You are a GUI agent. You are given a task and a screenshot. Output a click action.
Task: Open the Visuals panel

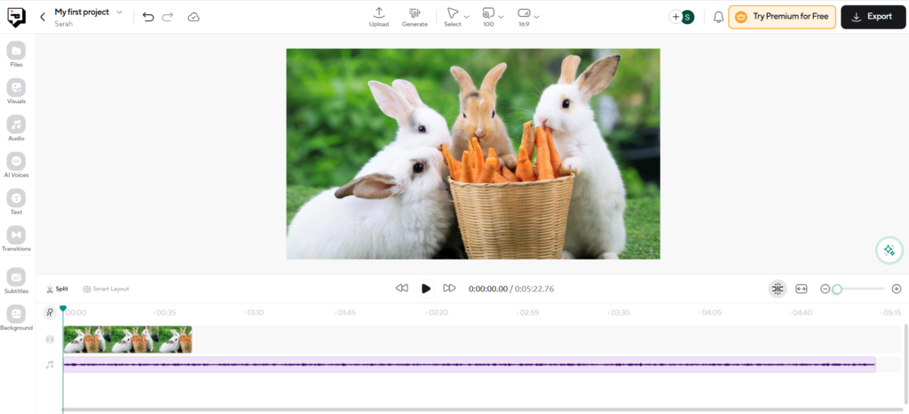click(16, 92)
